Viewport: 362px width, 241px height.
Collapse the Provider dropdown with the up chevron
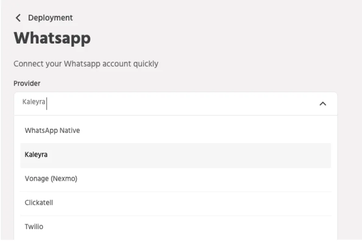tap(323, 104)
